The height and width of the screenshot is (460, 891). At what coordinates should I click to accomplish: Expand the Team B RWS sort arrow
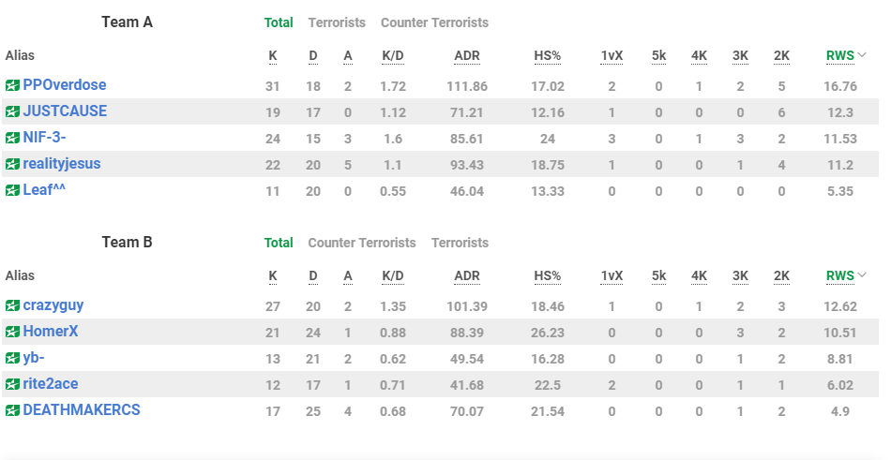(x=862, y=275)
